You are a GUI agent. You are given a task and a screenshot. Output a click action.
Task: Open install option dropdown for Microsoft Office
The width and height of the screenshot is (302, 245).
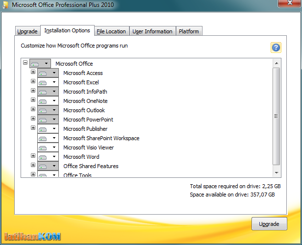click(40, 64)
